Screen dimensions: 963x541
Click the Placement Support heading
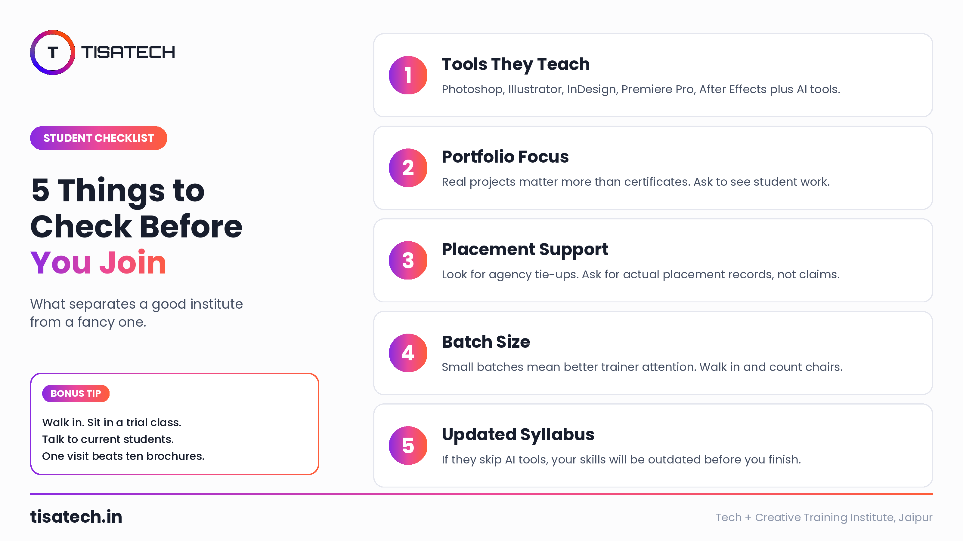tap(525, 249)
